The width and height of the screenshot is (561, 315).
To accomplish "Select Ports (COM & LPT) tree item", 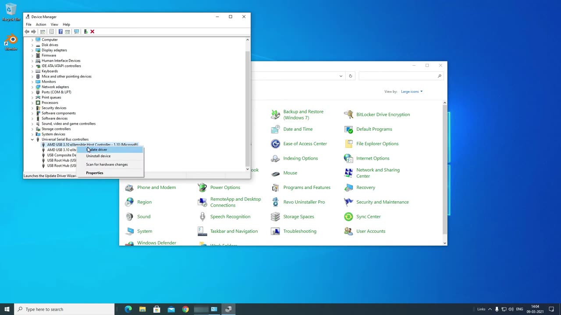I will [56, 92].
